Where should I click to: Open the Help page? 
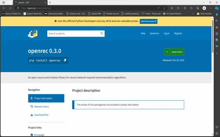click(143, 33)
